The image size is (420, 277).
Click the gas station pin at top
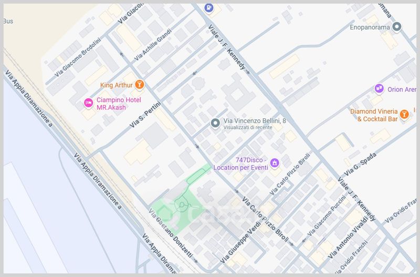(x=208, y=7)
